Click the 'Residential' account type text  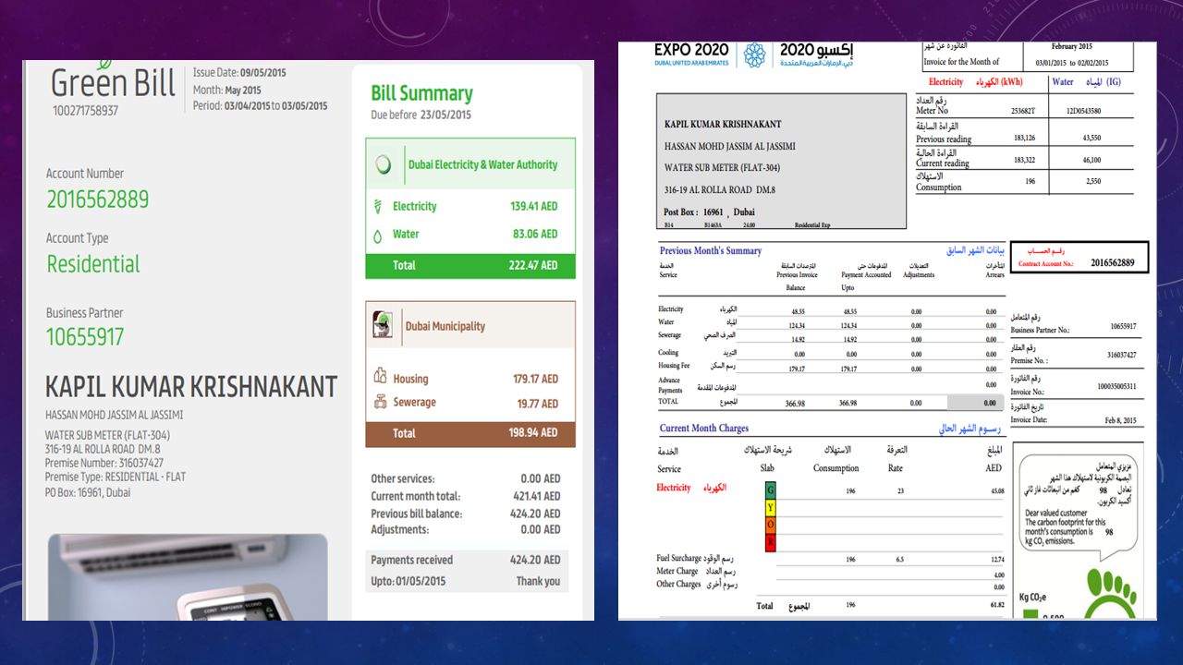[93, 264]
